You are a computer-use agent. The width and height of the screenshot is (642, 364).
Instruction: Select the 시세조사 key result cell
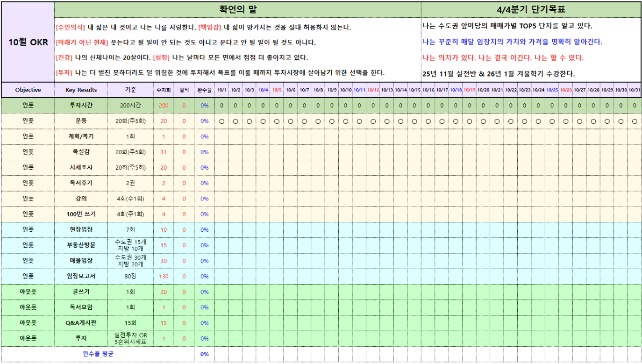coord(81,168)
